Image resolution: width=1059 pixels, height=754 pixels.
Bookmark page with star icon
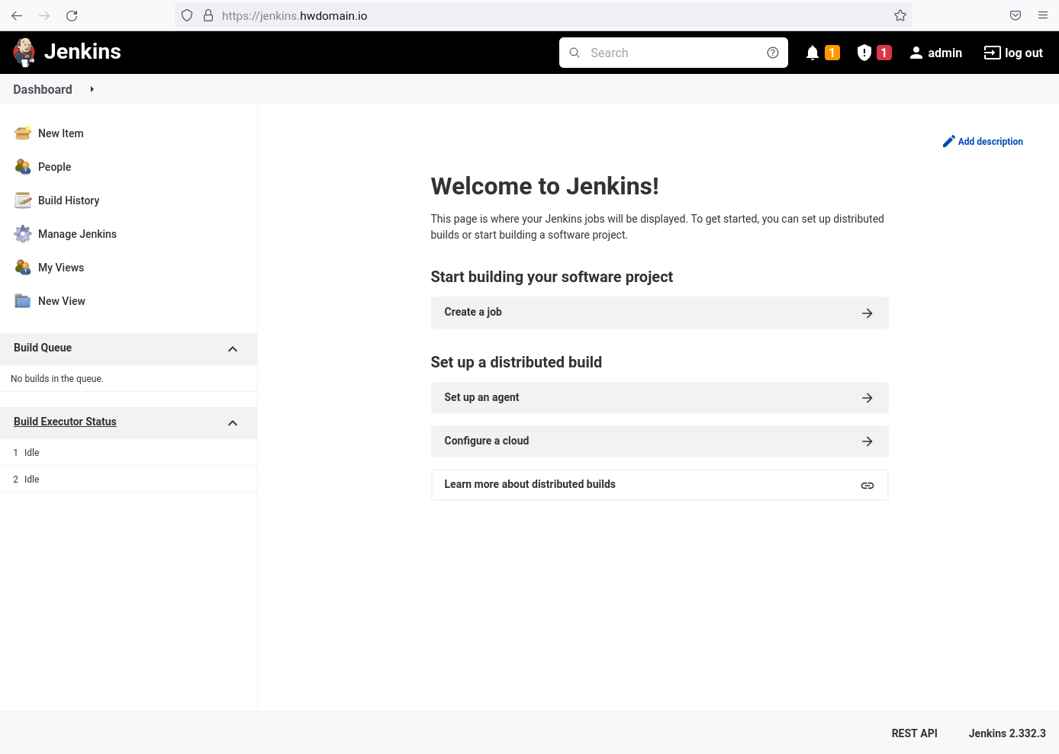tap(900, 15)
